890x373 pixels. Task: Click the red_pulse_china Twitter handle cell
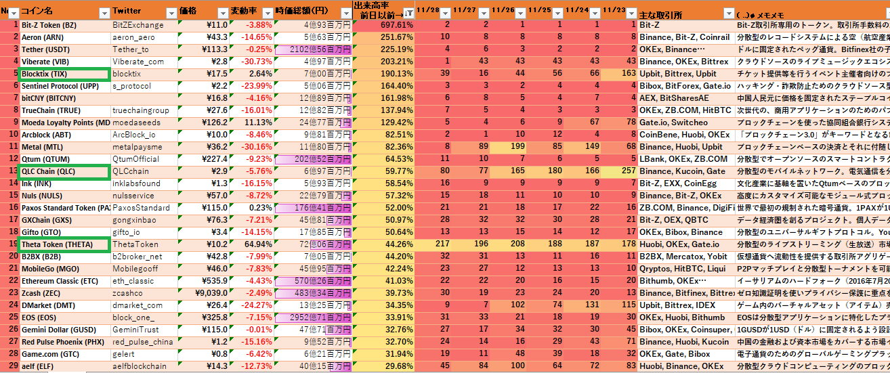point(144,342)
